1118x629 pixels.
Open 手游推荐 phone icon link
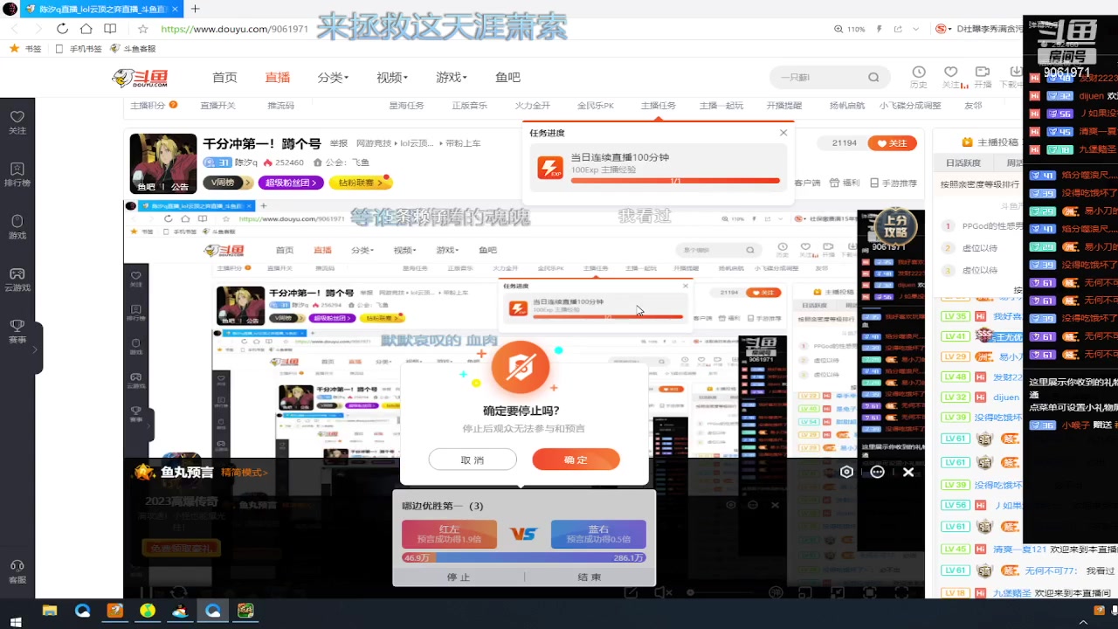point(892,183)
